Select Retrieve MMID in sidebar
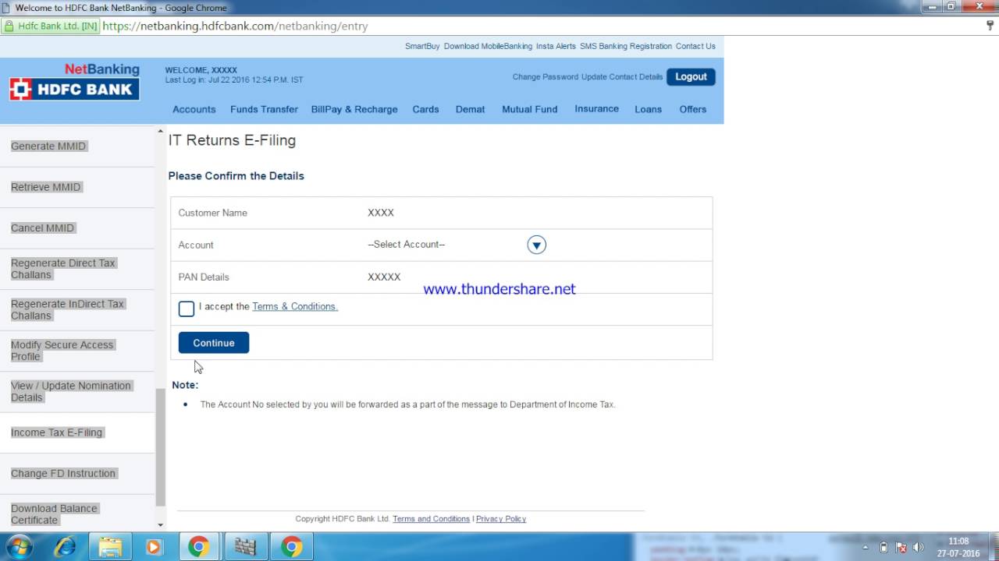The width and height of the screenshot is (999, 561). click(x=46, y=187)
